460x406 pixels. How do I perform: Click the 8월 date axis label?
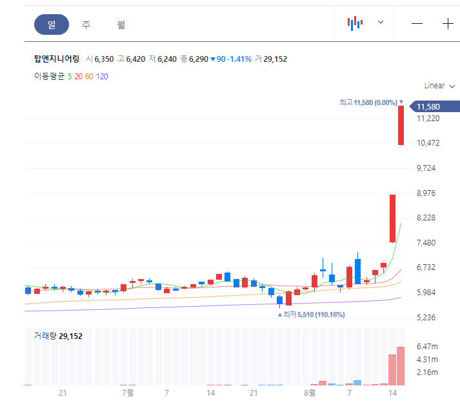coord(310,392)
